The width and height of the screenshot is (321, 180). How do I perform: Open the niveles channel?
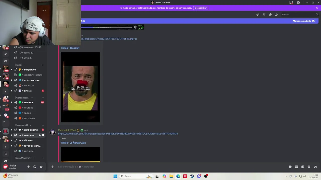click(x=29, y=91)
